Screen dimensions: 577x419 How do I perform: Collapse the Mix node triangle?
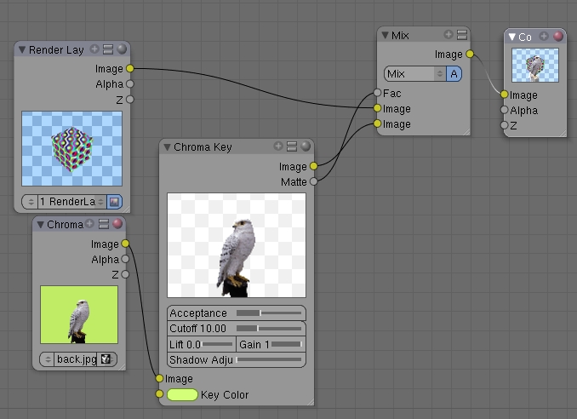(x=385, y=36)
